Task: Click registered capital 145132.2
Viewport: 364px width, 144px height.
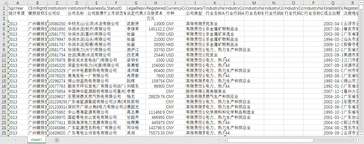Action: [156, 29]
